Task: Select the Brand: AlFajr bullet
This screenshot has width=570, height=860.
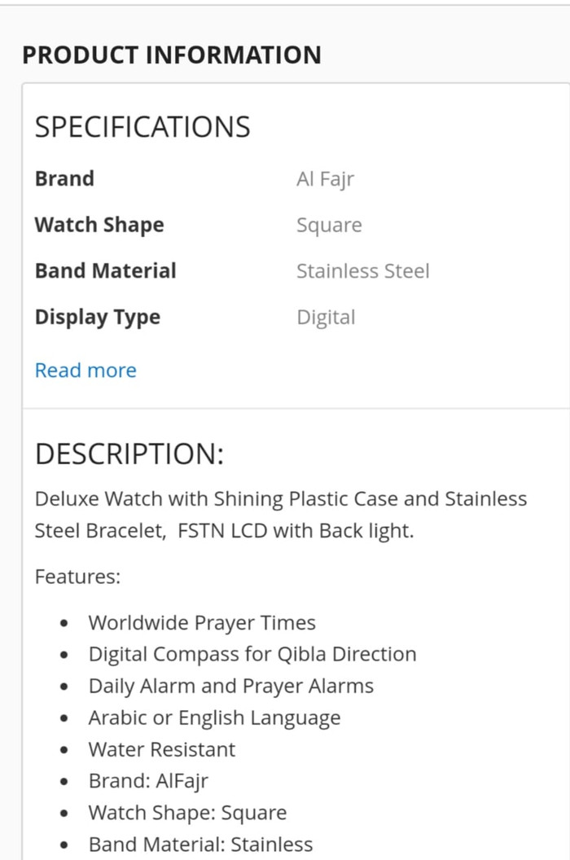Action: [x=149, y=781]
